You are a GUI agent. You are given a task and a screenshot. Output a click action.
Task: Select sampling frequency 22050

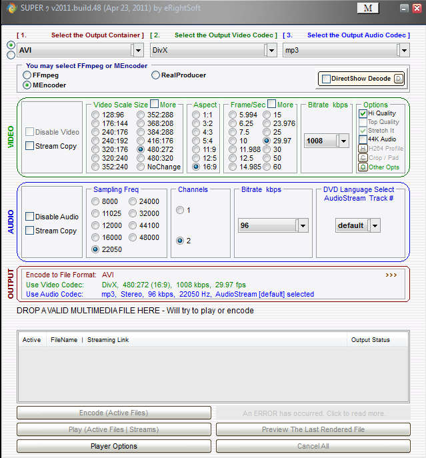coord(95,249)
